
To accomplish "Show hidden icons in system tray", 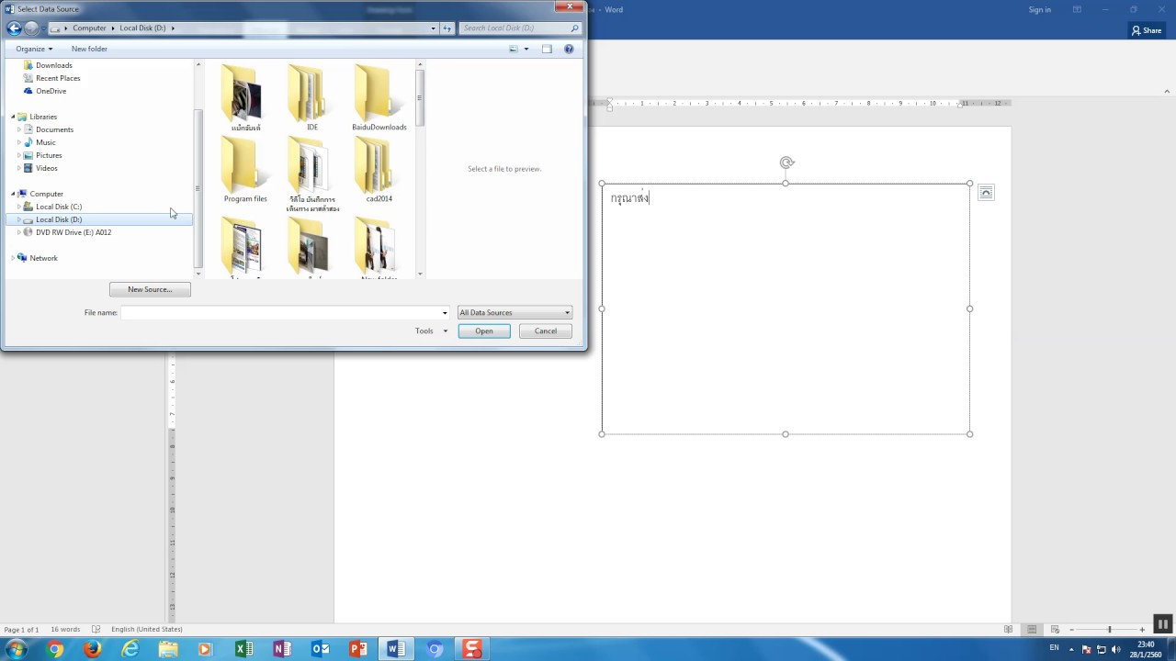I will (1071, 649).
